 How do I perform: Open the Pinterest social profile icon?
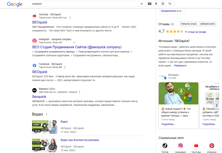click(212, 146)
